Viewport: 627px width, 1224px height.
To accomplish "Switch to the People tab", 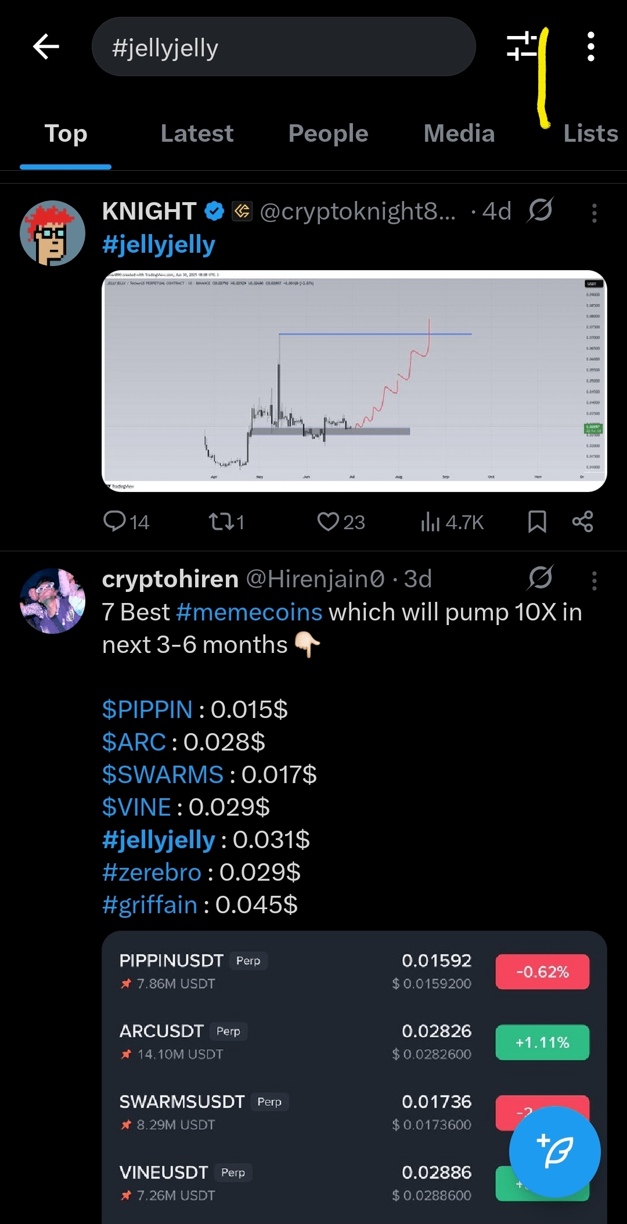I will click(328, 134).
